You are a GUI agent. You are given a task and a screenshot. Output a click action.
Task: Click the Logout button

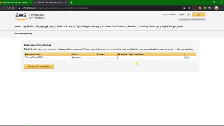coord(198,14)
